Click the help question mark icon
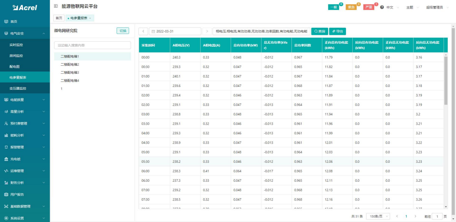 point(382,7)
